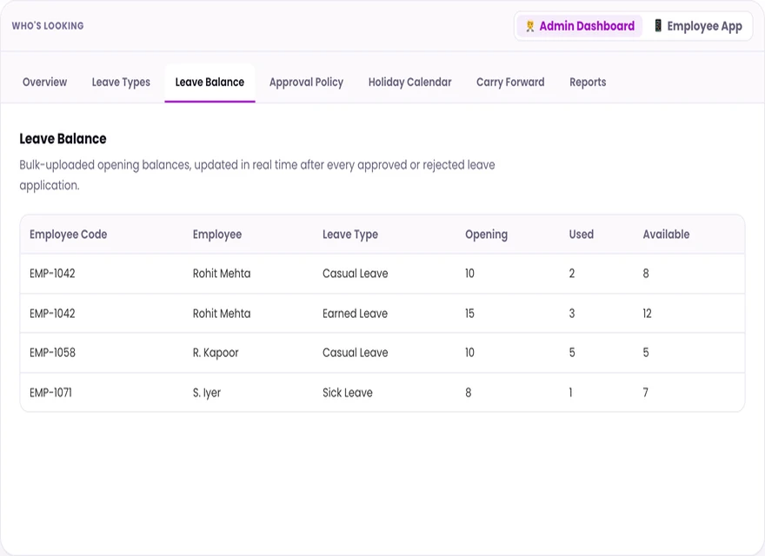Select the EMP-1071 employee code
Screen dimensions: 765x556
click(x=50, y=392)
